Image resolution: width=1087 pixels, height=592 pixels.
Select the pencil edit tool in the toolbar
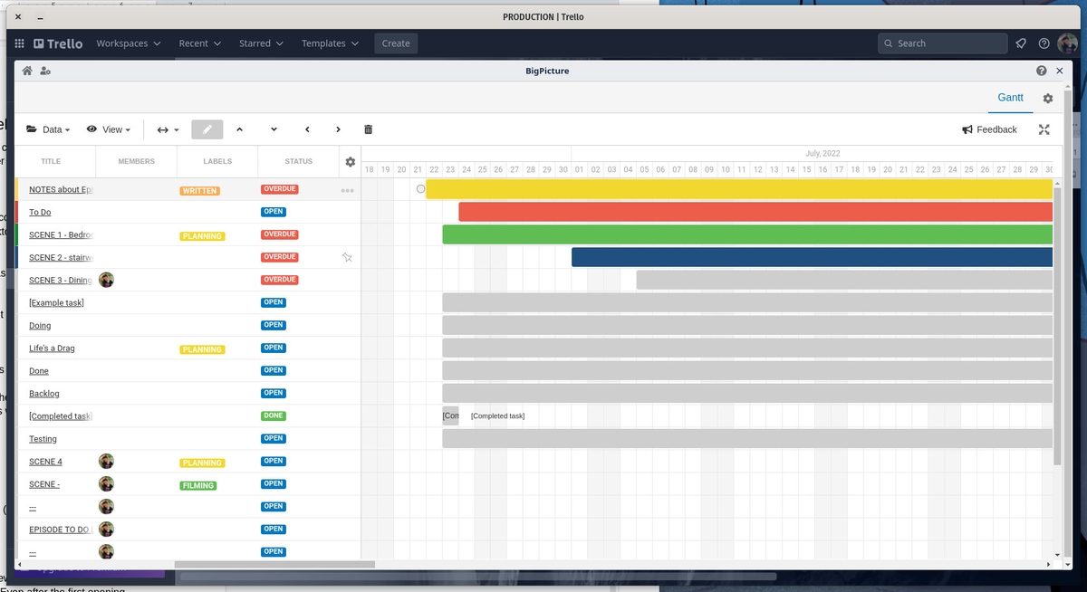(207, 129)
